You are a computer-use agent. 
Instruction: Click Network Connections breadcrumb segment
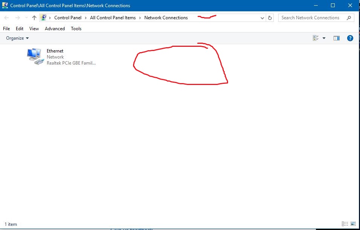pyautogui.click(x=166, y=18)
